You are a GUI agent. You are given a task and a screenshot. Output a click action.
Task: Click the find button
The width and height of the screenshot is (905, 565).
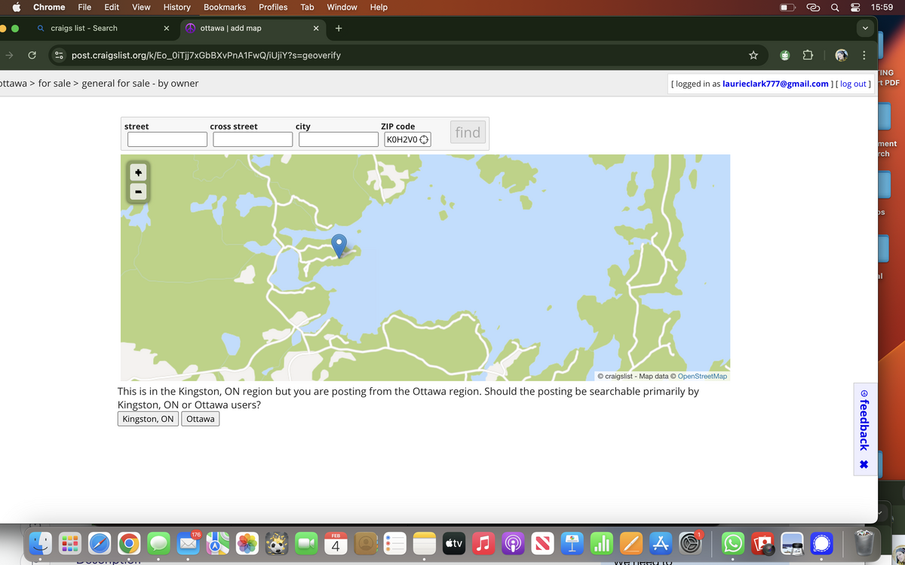click(468, 133)
